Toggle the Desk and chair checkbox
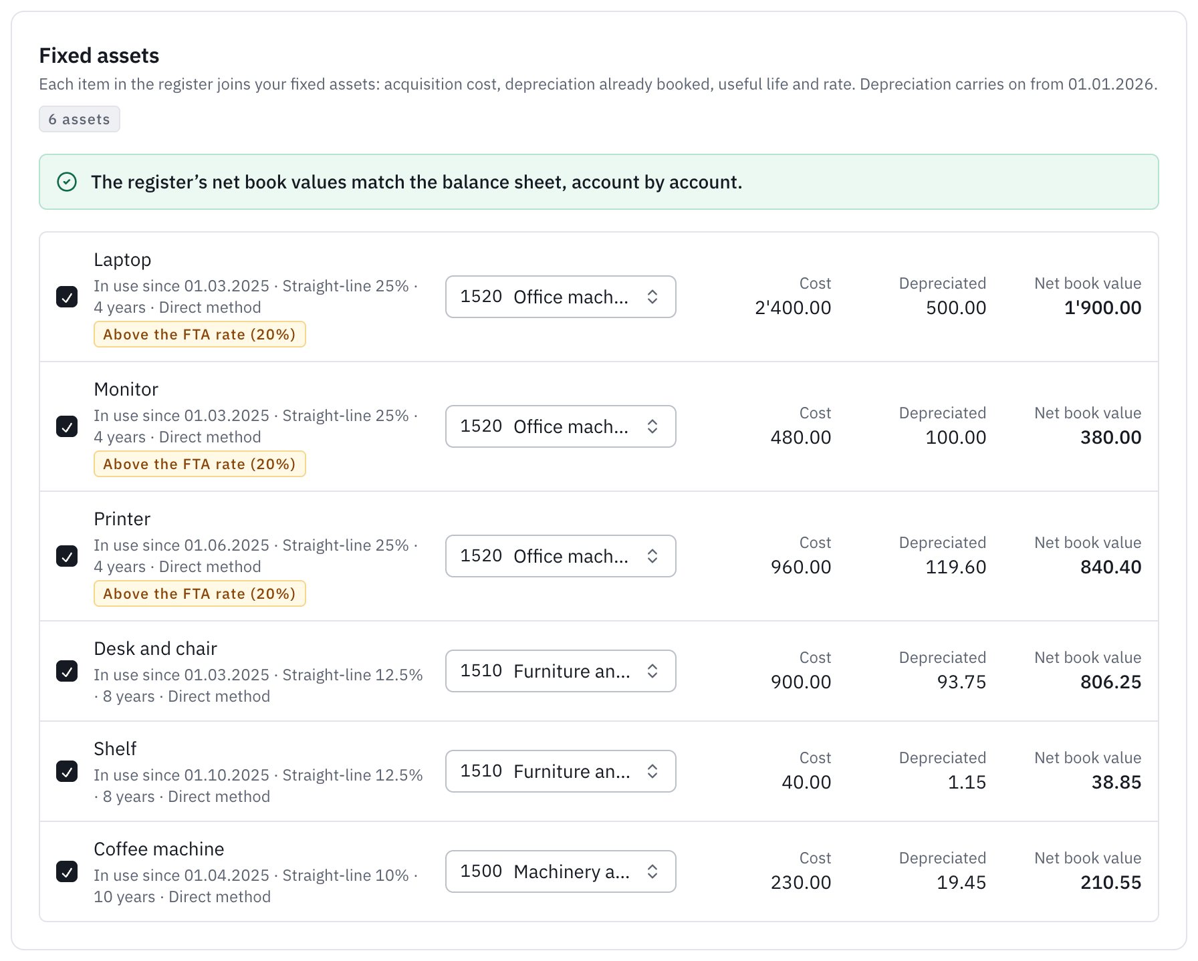The image size is (1198, 961). point(67,671)
